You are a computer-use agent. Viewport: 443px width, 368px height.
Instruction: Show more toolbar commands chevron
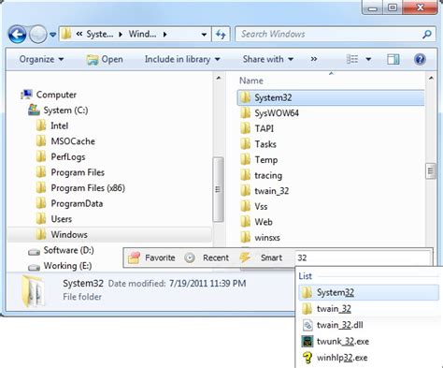point(314,59)
